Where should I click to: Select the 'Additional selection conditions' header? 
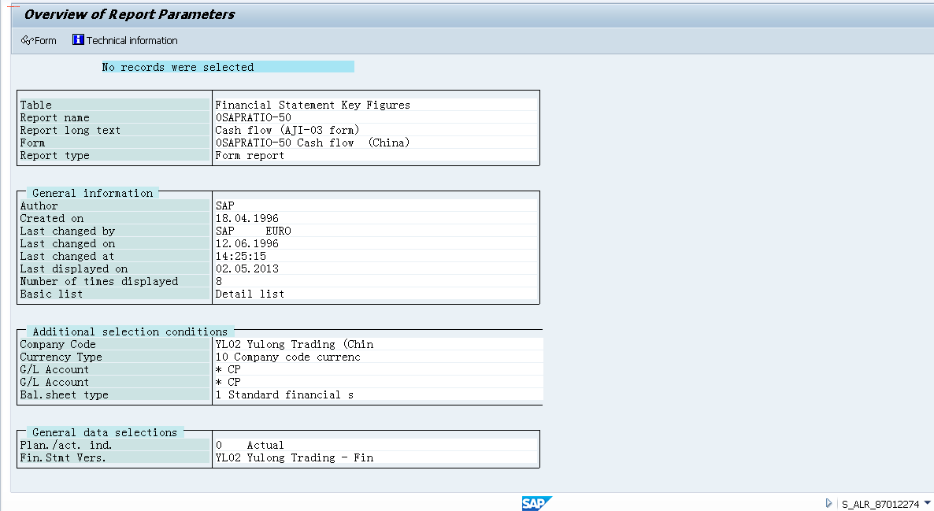(x=130, y=331)
